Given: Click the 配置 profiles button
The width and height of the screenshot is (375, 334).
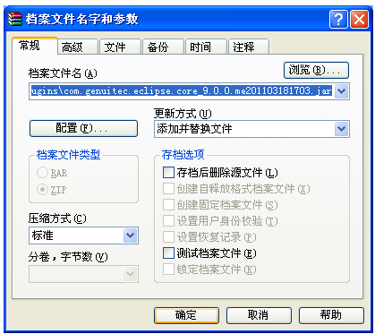Looking at the screenshot, I should pos(83,128).
